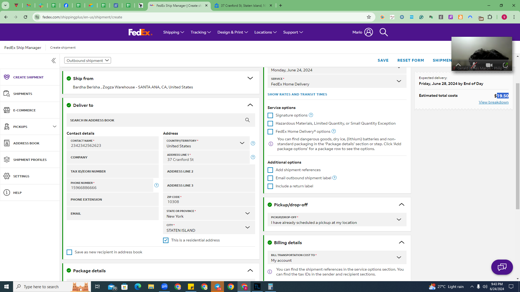Click the Contact Name field
Viewport: 520px width, 292px height.
tap(113, 143)
